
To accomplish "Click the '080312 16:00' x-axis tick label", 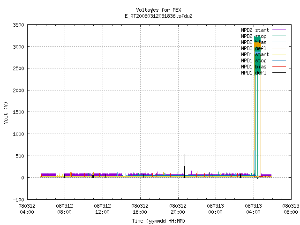I will [140, 209].
